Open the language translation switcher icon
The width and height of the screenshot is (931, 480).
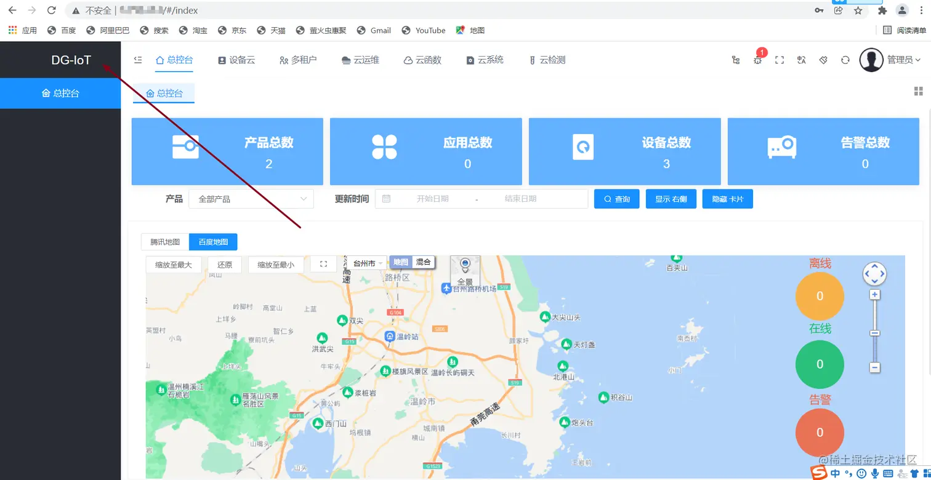pos(801,60)
